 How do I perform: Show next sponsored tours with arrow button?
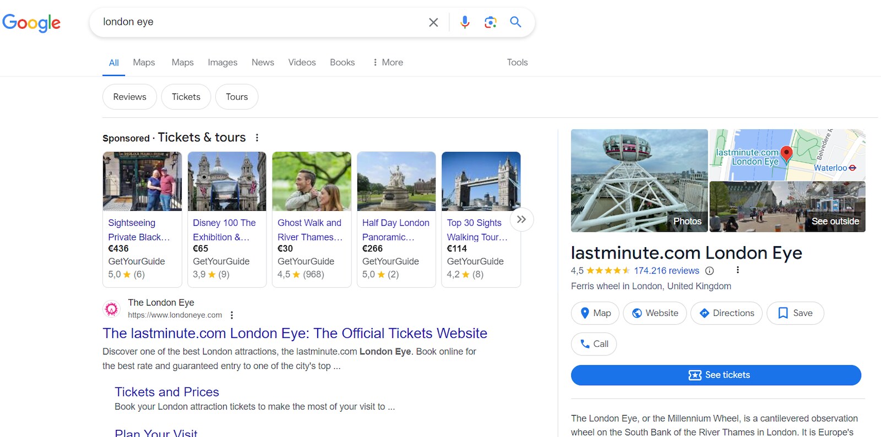click(x=521, y=220)
